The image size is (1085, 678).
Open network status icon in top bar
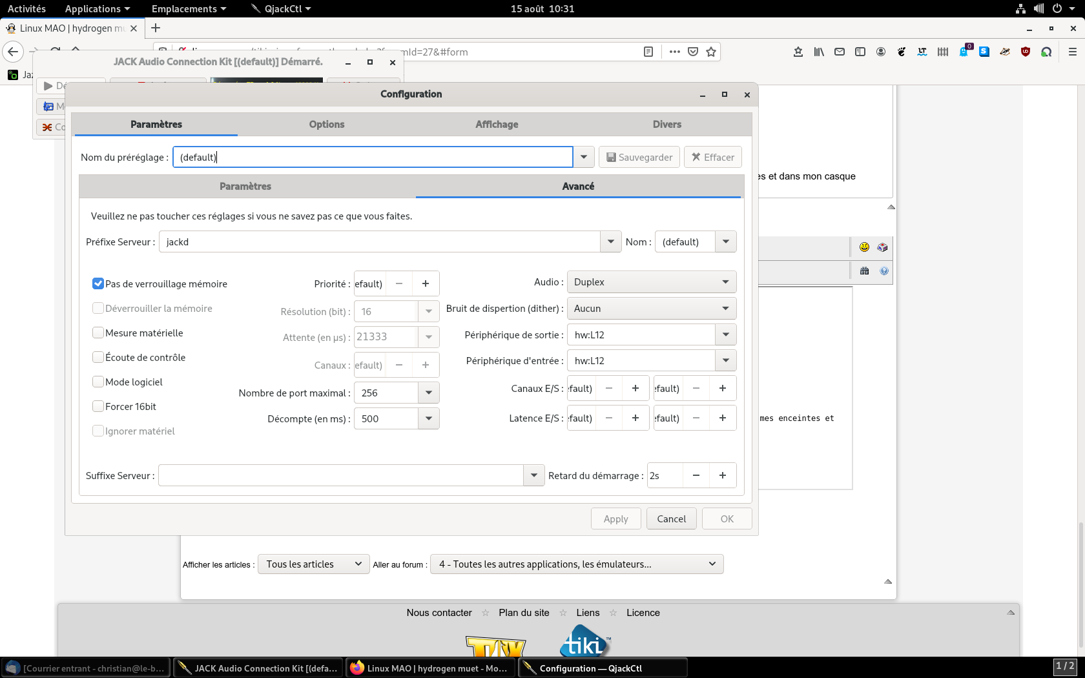coord(1020,8)
